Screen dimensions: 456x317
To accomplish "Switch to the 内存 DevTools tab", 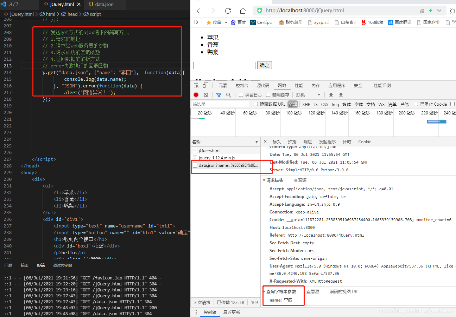I will point(316,85).
